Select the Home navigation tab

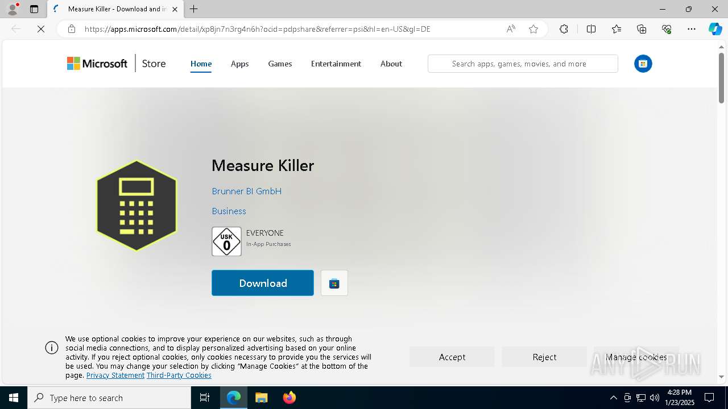pyautogui.click(x=201, y=64)
